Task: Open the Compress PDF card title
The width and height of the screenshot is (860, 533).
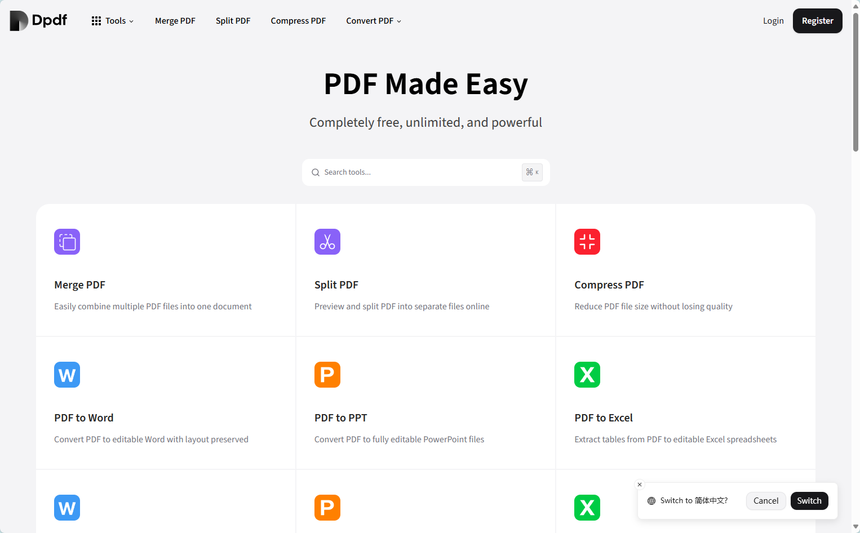Action: [x=609, y=285]
